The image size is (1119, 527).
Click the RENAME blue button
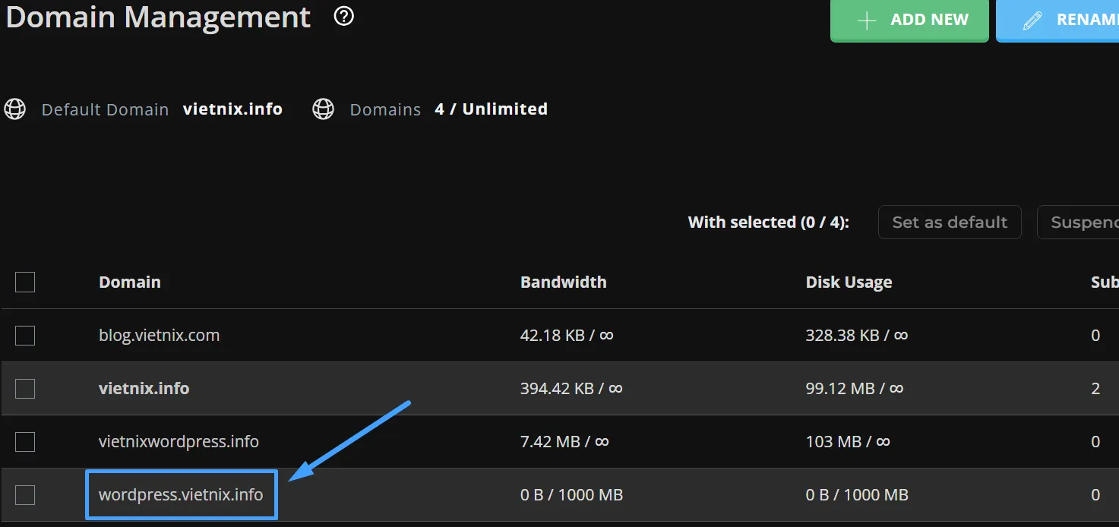pos(1057,21)
